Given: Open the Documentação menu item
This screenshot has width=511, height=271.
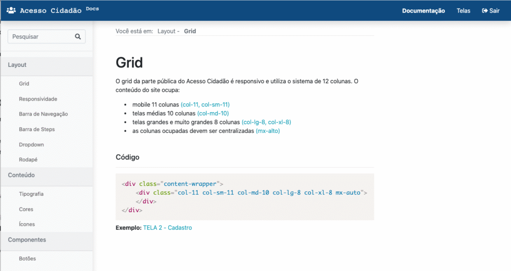Looking at the screenshot, I should [x=423, y=11].
